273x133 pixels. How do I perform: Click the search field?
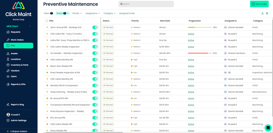tap(146, 4)
